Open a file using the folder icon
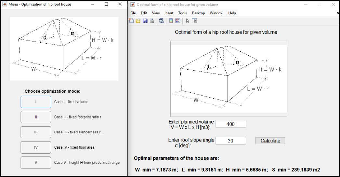The width and height of the screenshot is (340, 177). [138, 21]
